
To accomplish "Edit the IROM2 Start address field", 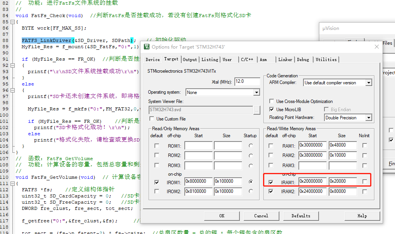I will pyautogui.click(x=199, y=191).
